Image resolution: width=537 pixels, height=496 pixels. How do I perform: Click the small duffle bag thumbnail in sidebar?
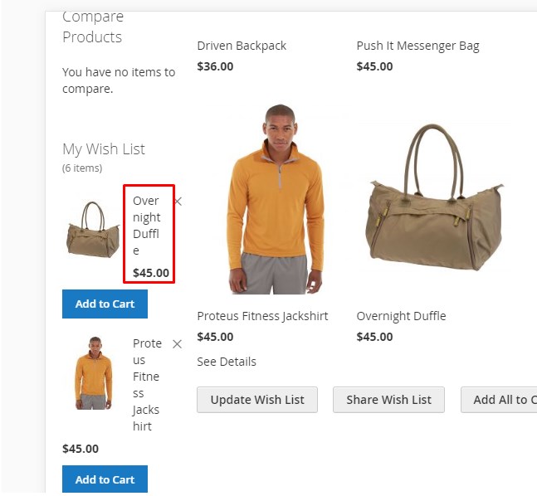click(x=93, y=230)
